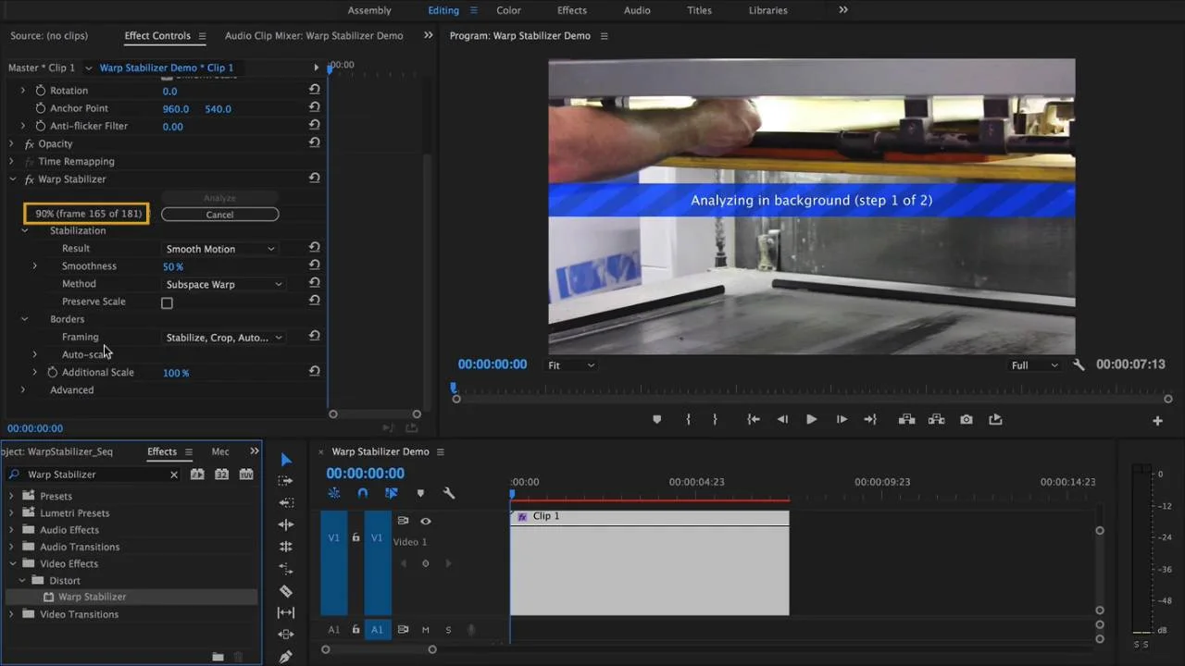Expand the Video Transitions folder

tap(11, 614)
